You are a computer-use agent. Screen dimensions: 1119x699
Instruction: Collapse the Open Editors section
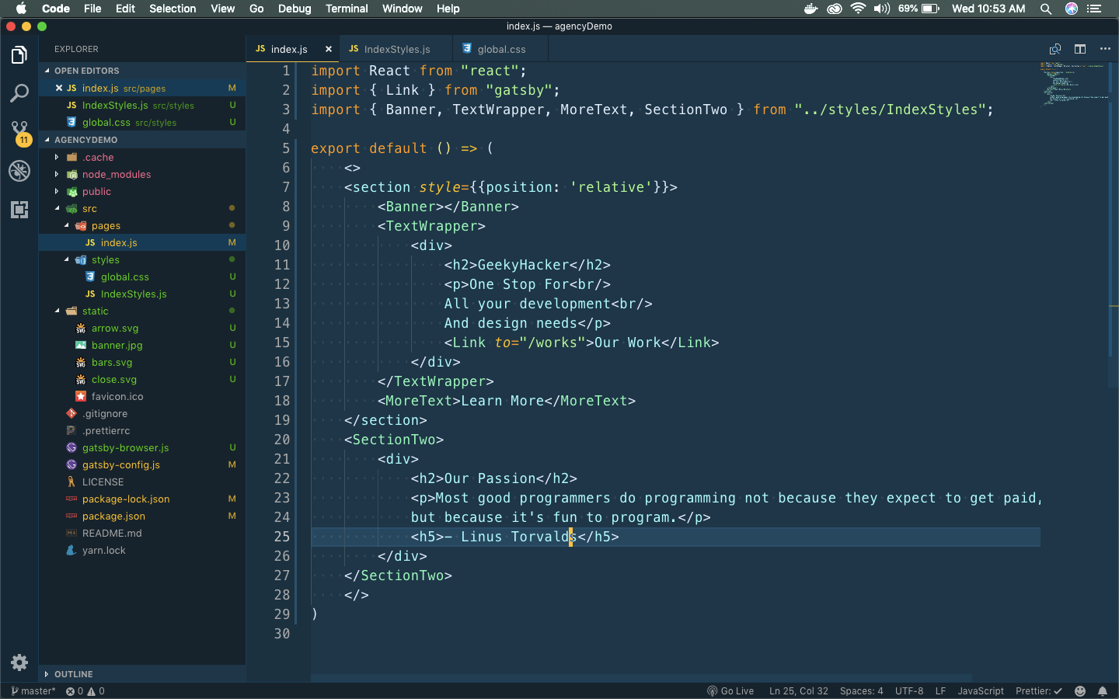(86, 71)
